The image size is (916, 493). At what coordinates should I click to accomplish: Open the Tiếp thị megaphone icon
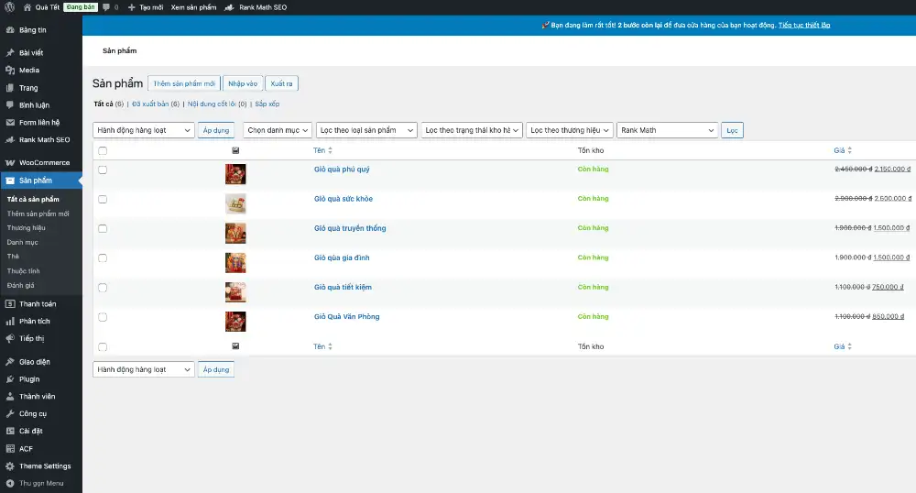coord(10,338)
